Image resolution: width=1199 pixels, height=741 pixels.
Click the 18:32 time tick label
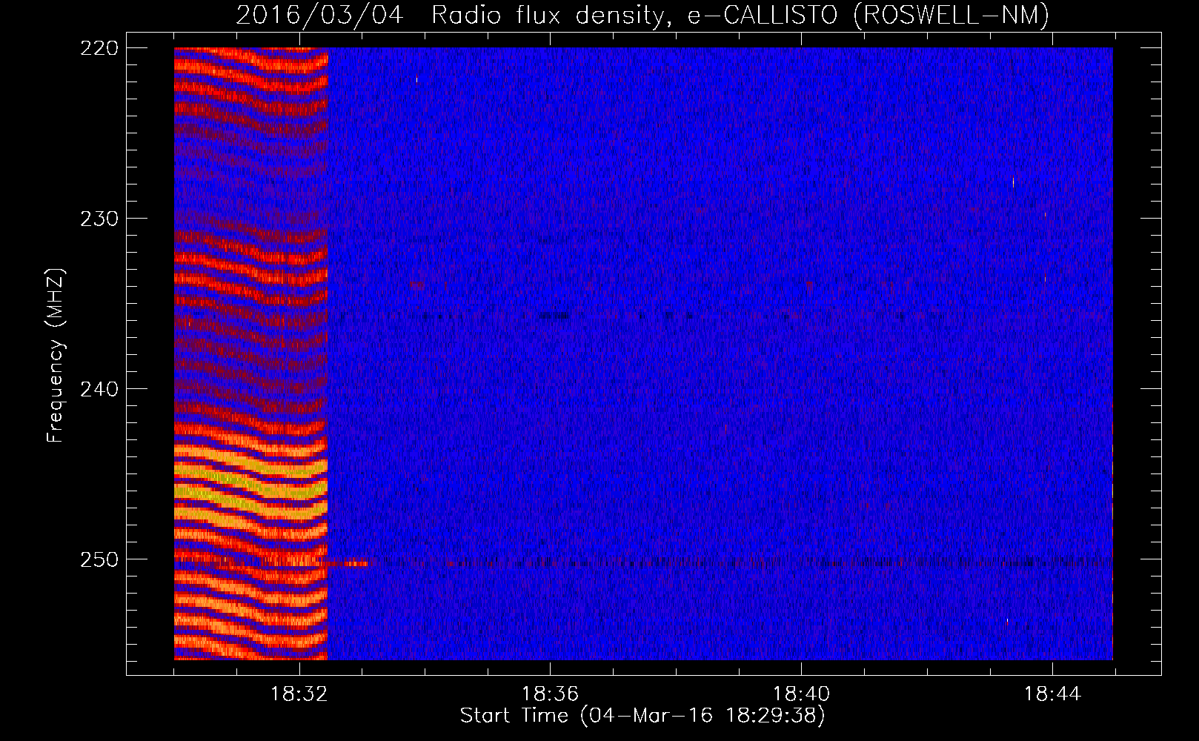tap(299, 694)
